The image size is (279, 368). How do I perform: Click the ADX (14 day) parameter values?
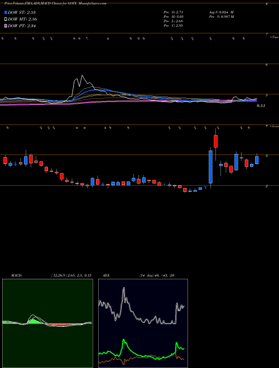(157, 275)
